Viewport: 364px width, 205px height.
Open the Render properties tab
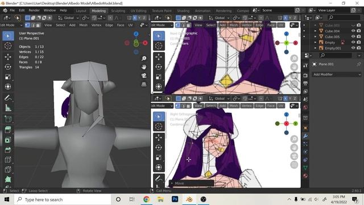tap(305, 75)
